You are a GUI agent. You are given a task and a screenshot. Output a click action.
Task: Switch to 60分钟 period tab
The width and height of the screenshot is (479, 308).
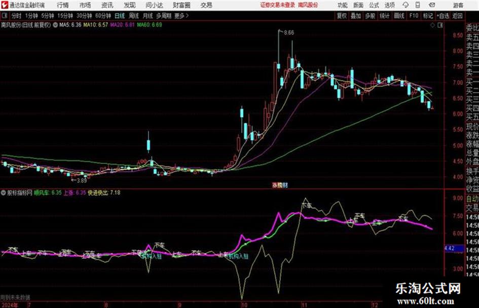pos(103,16)
